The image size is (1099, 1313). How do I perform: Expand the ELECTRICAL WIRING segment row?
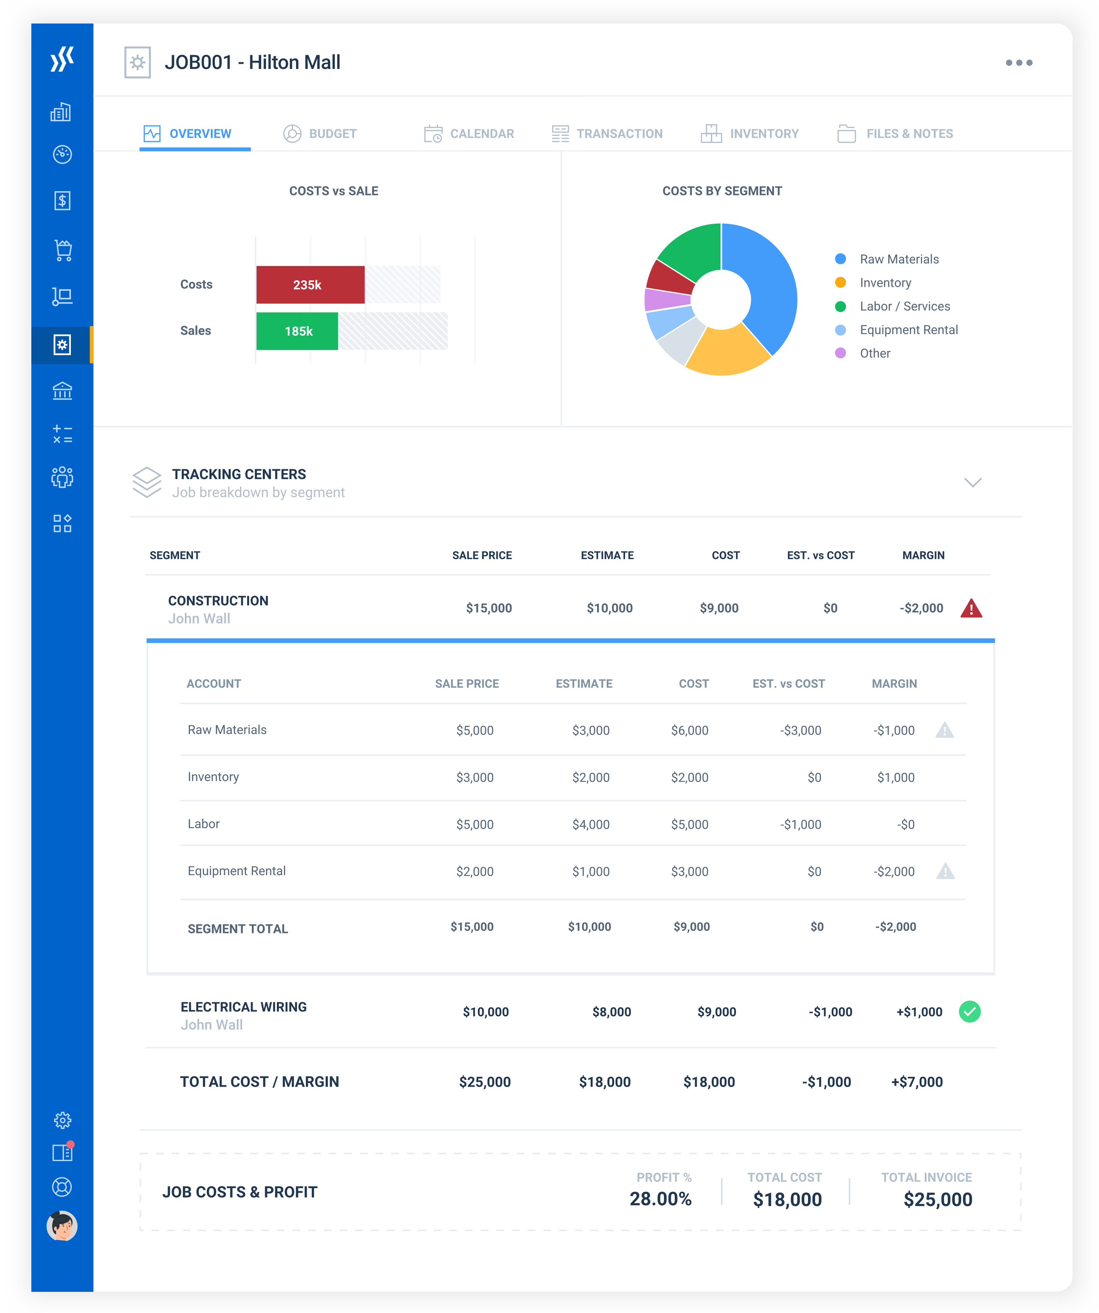[243, 1007]
